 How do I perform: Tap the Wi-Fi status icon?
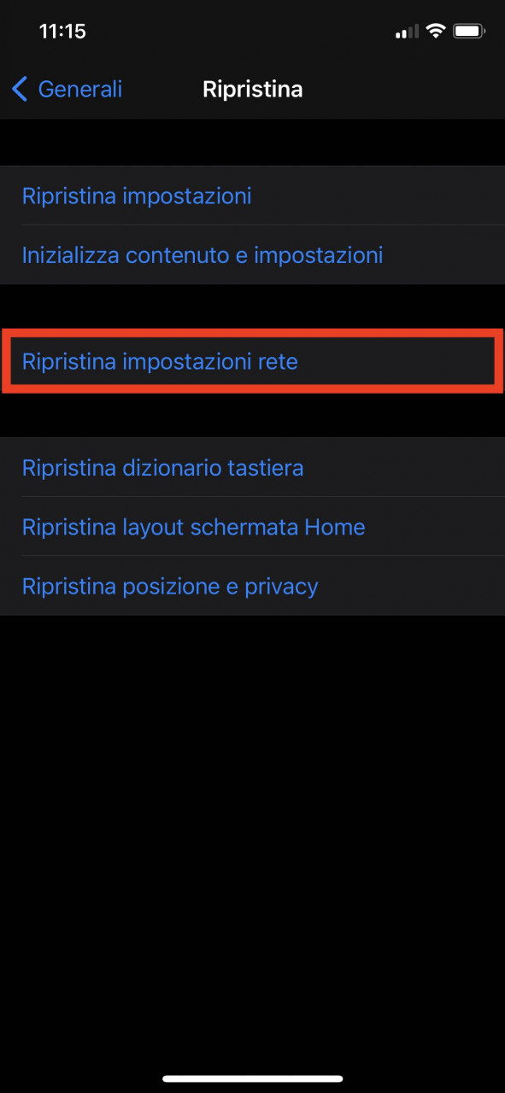click(x=437, y=32)
